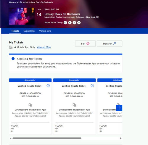Click the REF: FLOOR-GA2-121 text

pyautogui.click(x=30, y=96)
